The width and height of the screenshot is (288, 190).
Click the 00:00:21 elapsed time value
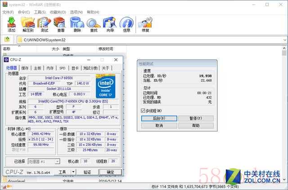pyautogui.click(x=204, y=93)
